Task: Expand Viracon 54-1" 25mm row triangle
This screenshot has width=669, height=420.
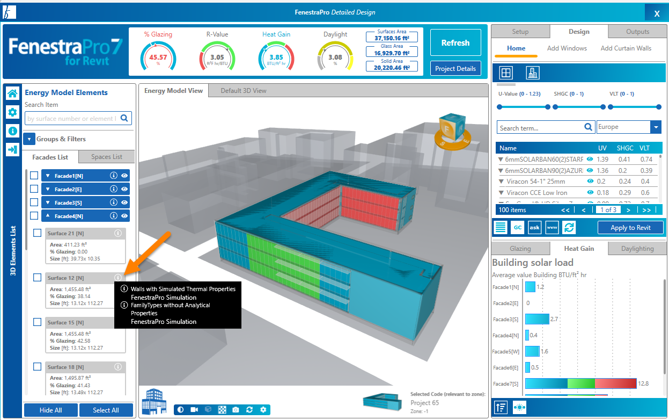Action: pos(501,182)
